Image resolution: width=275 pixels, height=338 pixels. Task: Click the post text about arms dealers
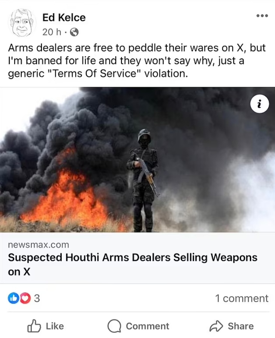137,61
